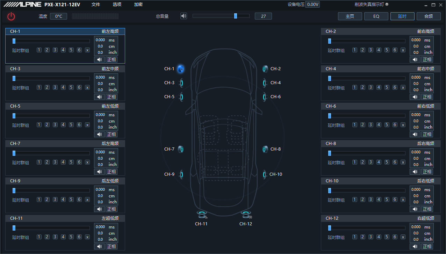The image size is (446, 254).
Task: Click the red power button icon
Action: (11, 16)
